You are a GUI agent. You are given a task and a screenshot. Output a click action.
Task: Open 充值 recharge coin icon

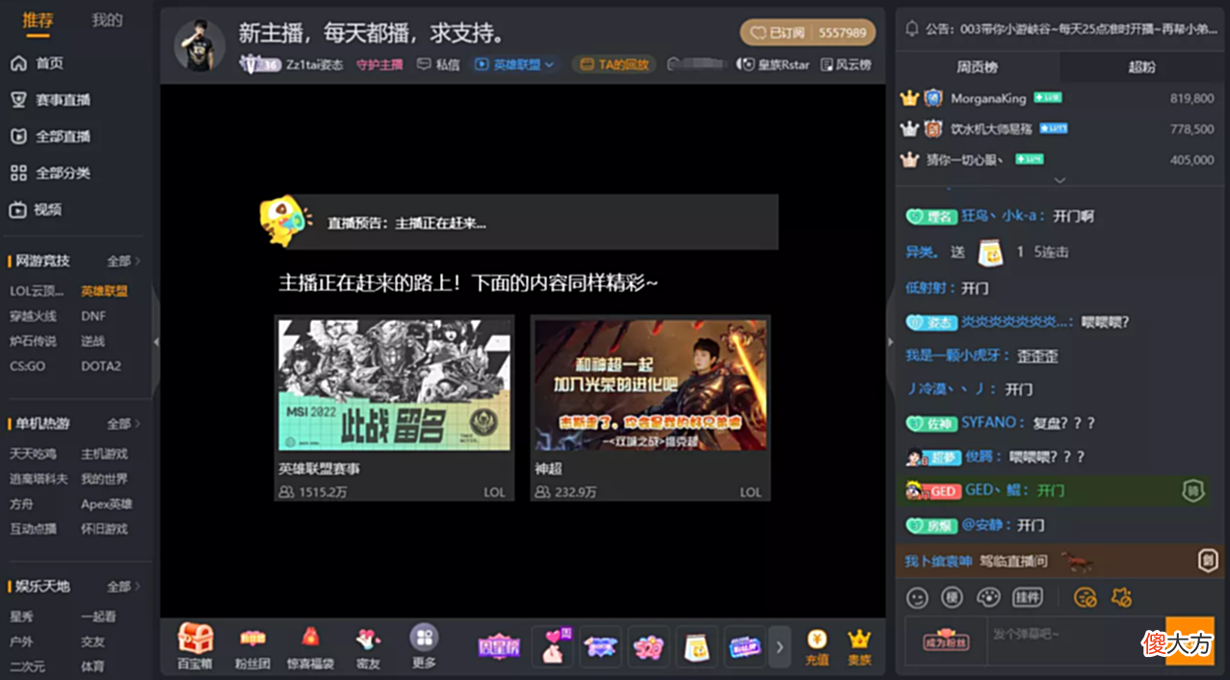click(817, 647)
